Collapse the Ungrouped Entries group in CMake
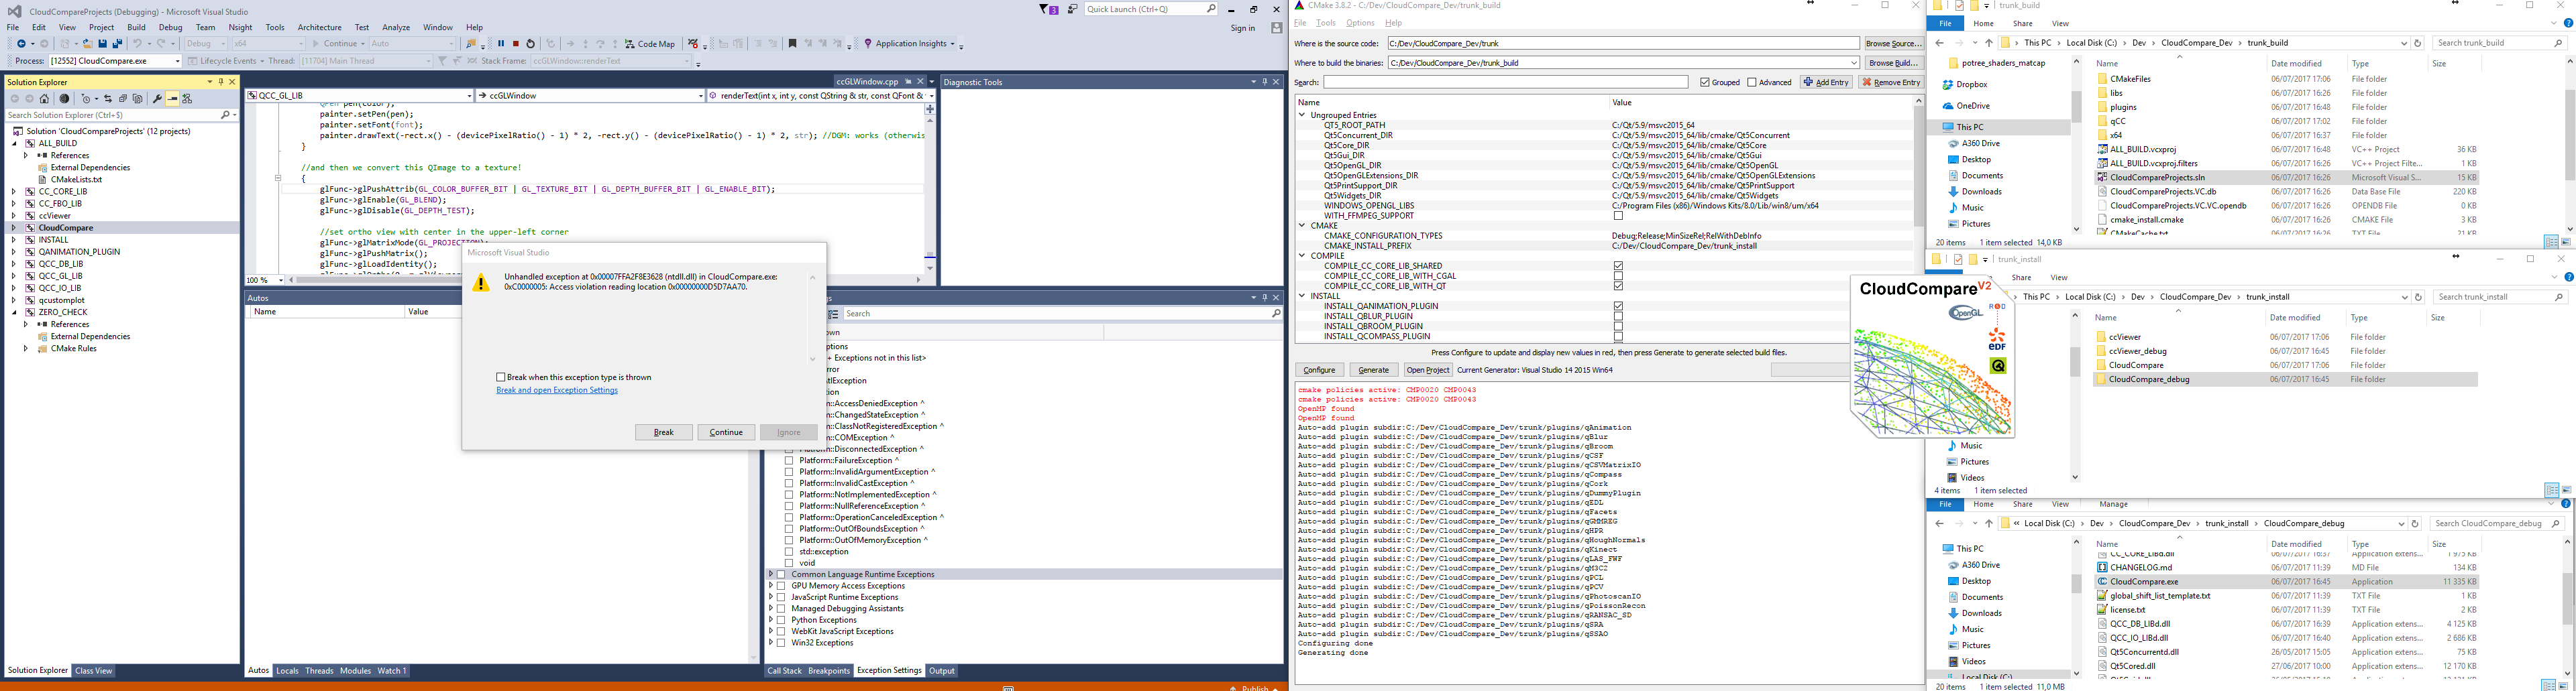Image resolution: width=2576 pixels, height=691 pixels. [1302, 115]
